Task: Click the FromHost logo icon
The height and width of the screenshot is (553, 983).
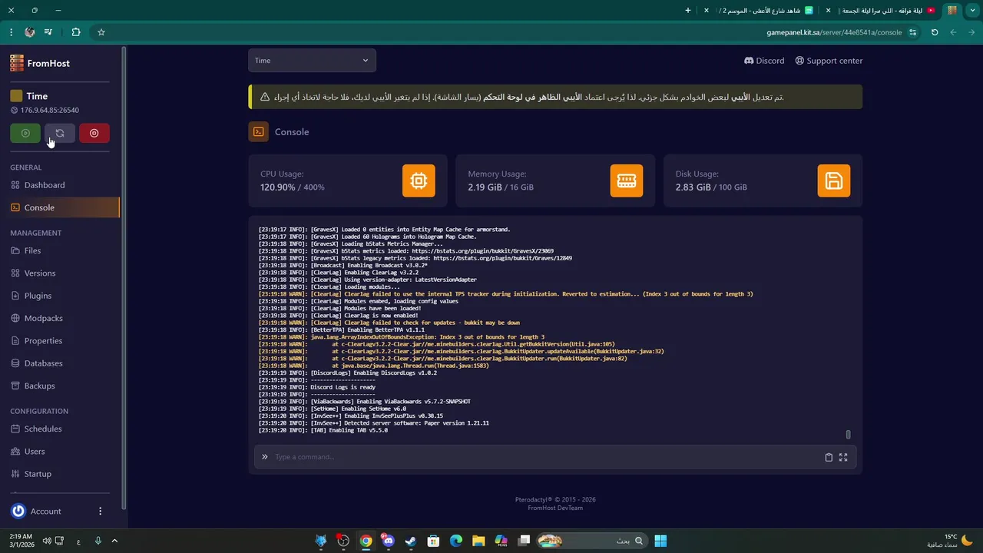Action: 17,63
